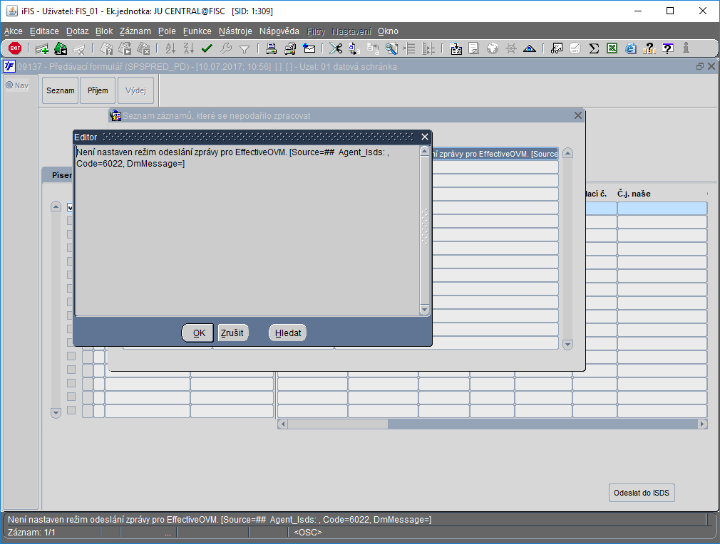Image resolution: width=720 pixels, height=544 pixels.
Task: Open the Záznam menu
Action: [x=135, y=31]
